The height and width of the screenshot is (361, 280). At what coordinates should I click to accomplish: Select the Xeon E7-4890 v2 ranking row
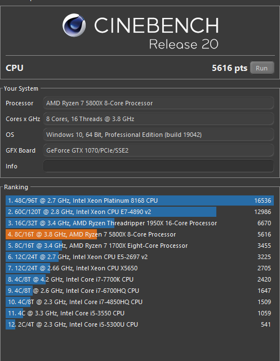[x=140, y=212]
